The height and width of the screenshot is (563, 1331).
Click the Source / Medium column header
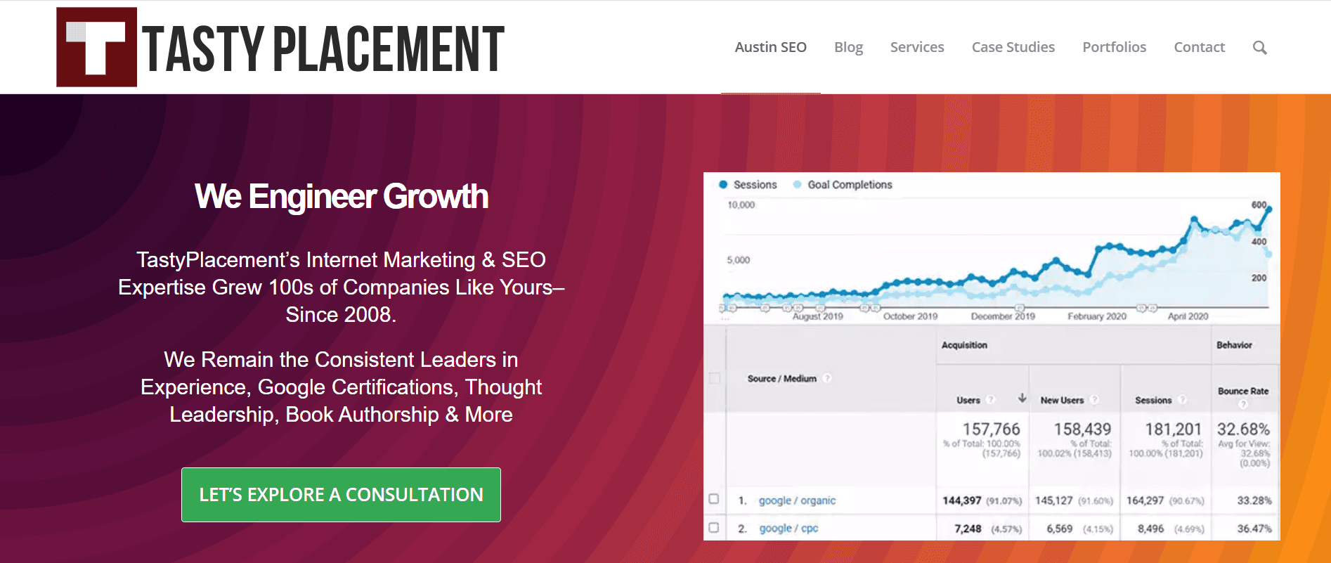pyautogui.click(x=781, y=378)
